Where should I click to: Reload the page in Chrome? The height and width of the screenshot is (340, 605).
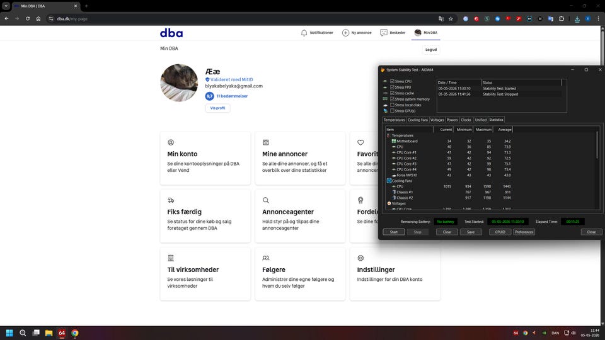pyautogui.click(x=27, y=18)
